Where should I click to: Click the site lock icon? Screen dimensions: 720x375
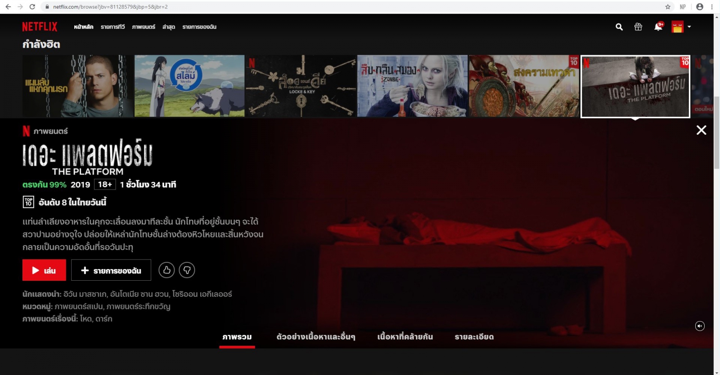point(47,7)
